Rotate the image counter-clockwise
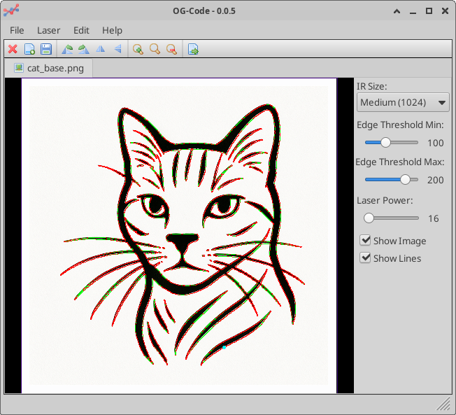 point(67,49)
